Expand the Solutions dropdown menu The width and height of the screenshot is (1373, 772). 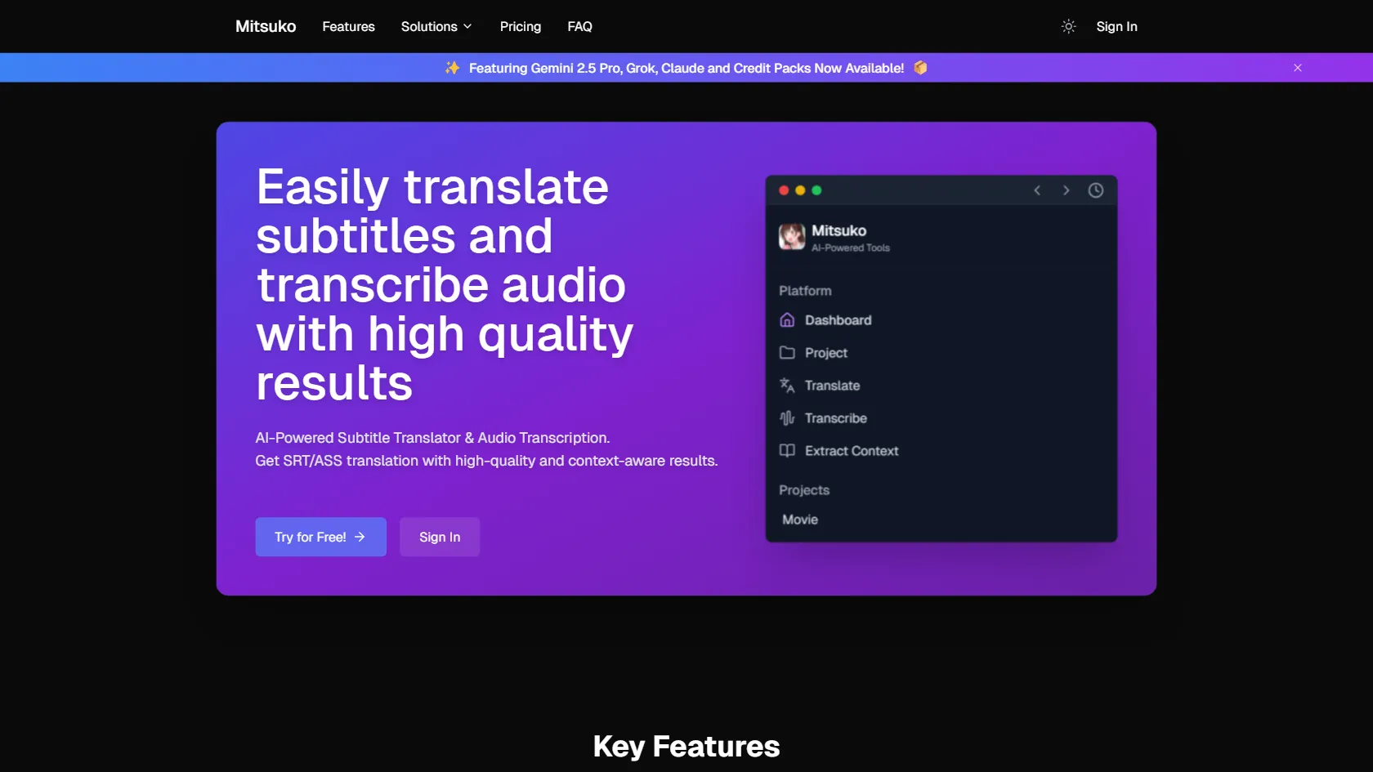[x=436, y=27]
